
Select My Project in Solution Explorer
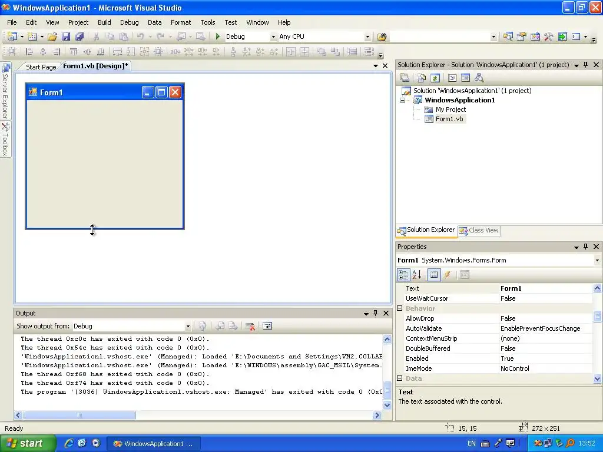click(450, 109)
